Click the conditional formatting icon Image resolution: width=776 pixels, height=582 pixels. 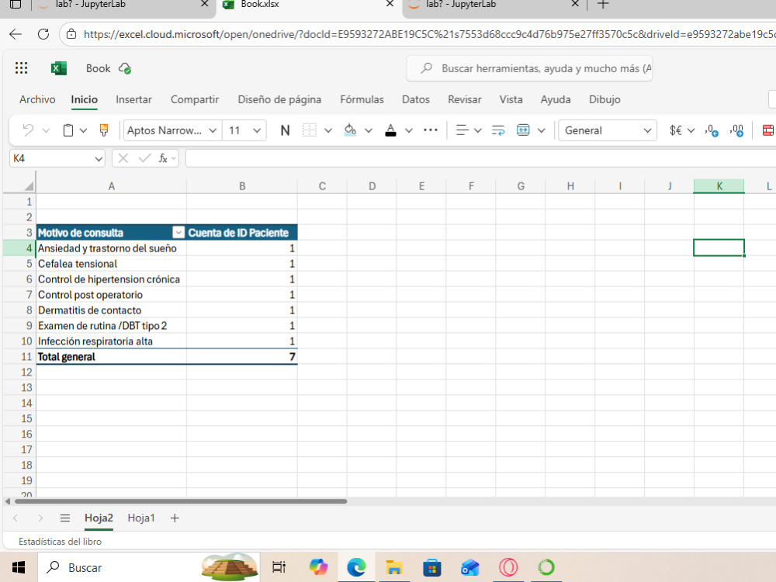tap(768, 130)
